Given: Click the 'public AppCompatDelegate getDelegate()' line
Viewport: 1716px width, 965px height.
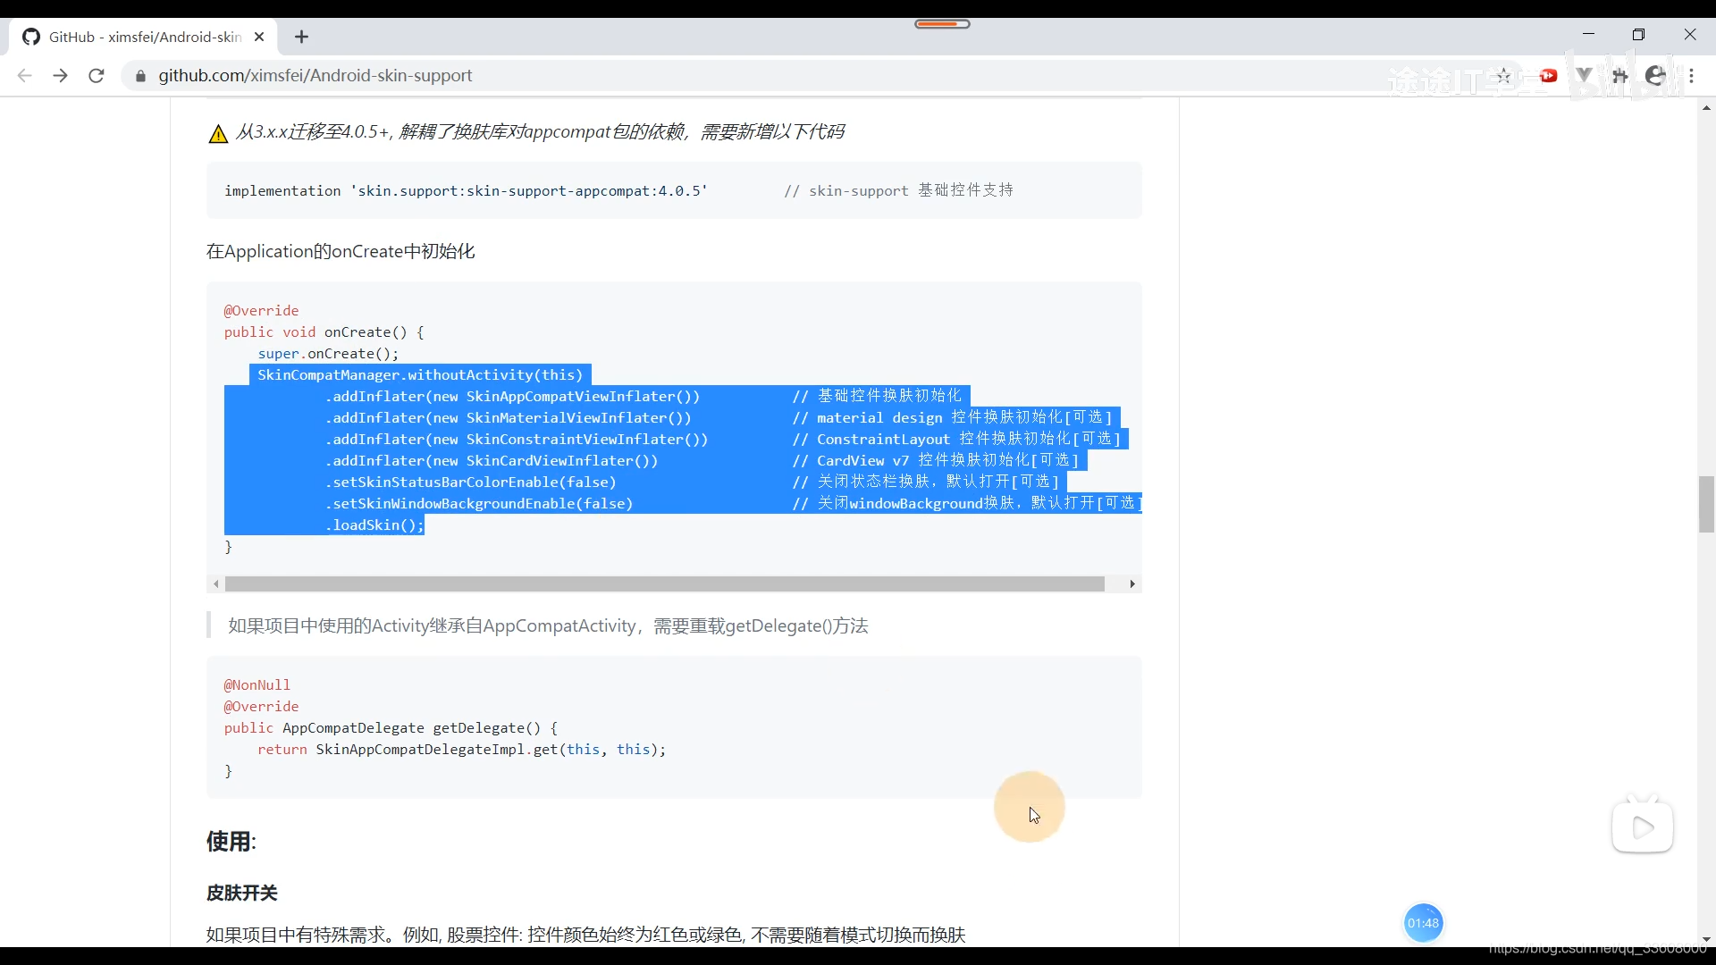Looking at the screenshot, I should point(391,727).
